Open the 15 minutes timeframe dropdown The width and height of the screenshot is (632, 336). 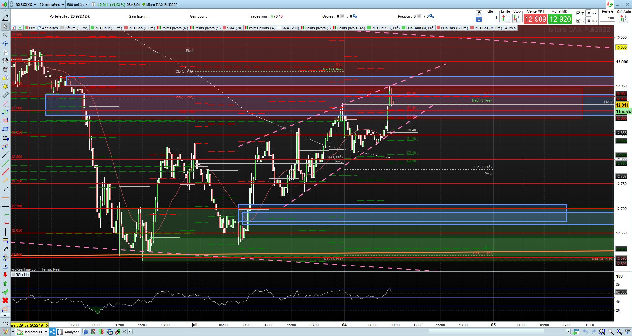pyautogui.click(x=51, y=4)
